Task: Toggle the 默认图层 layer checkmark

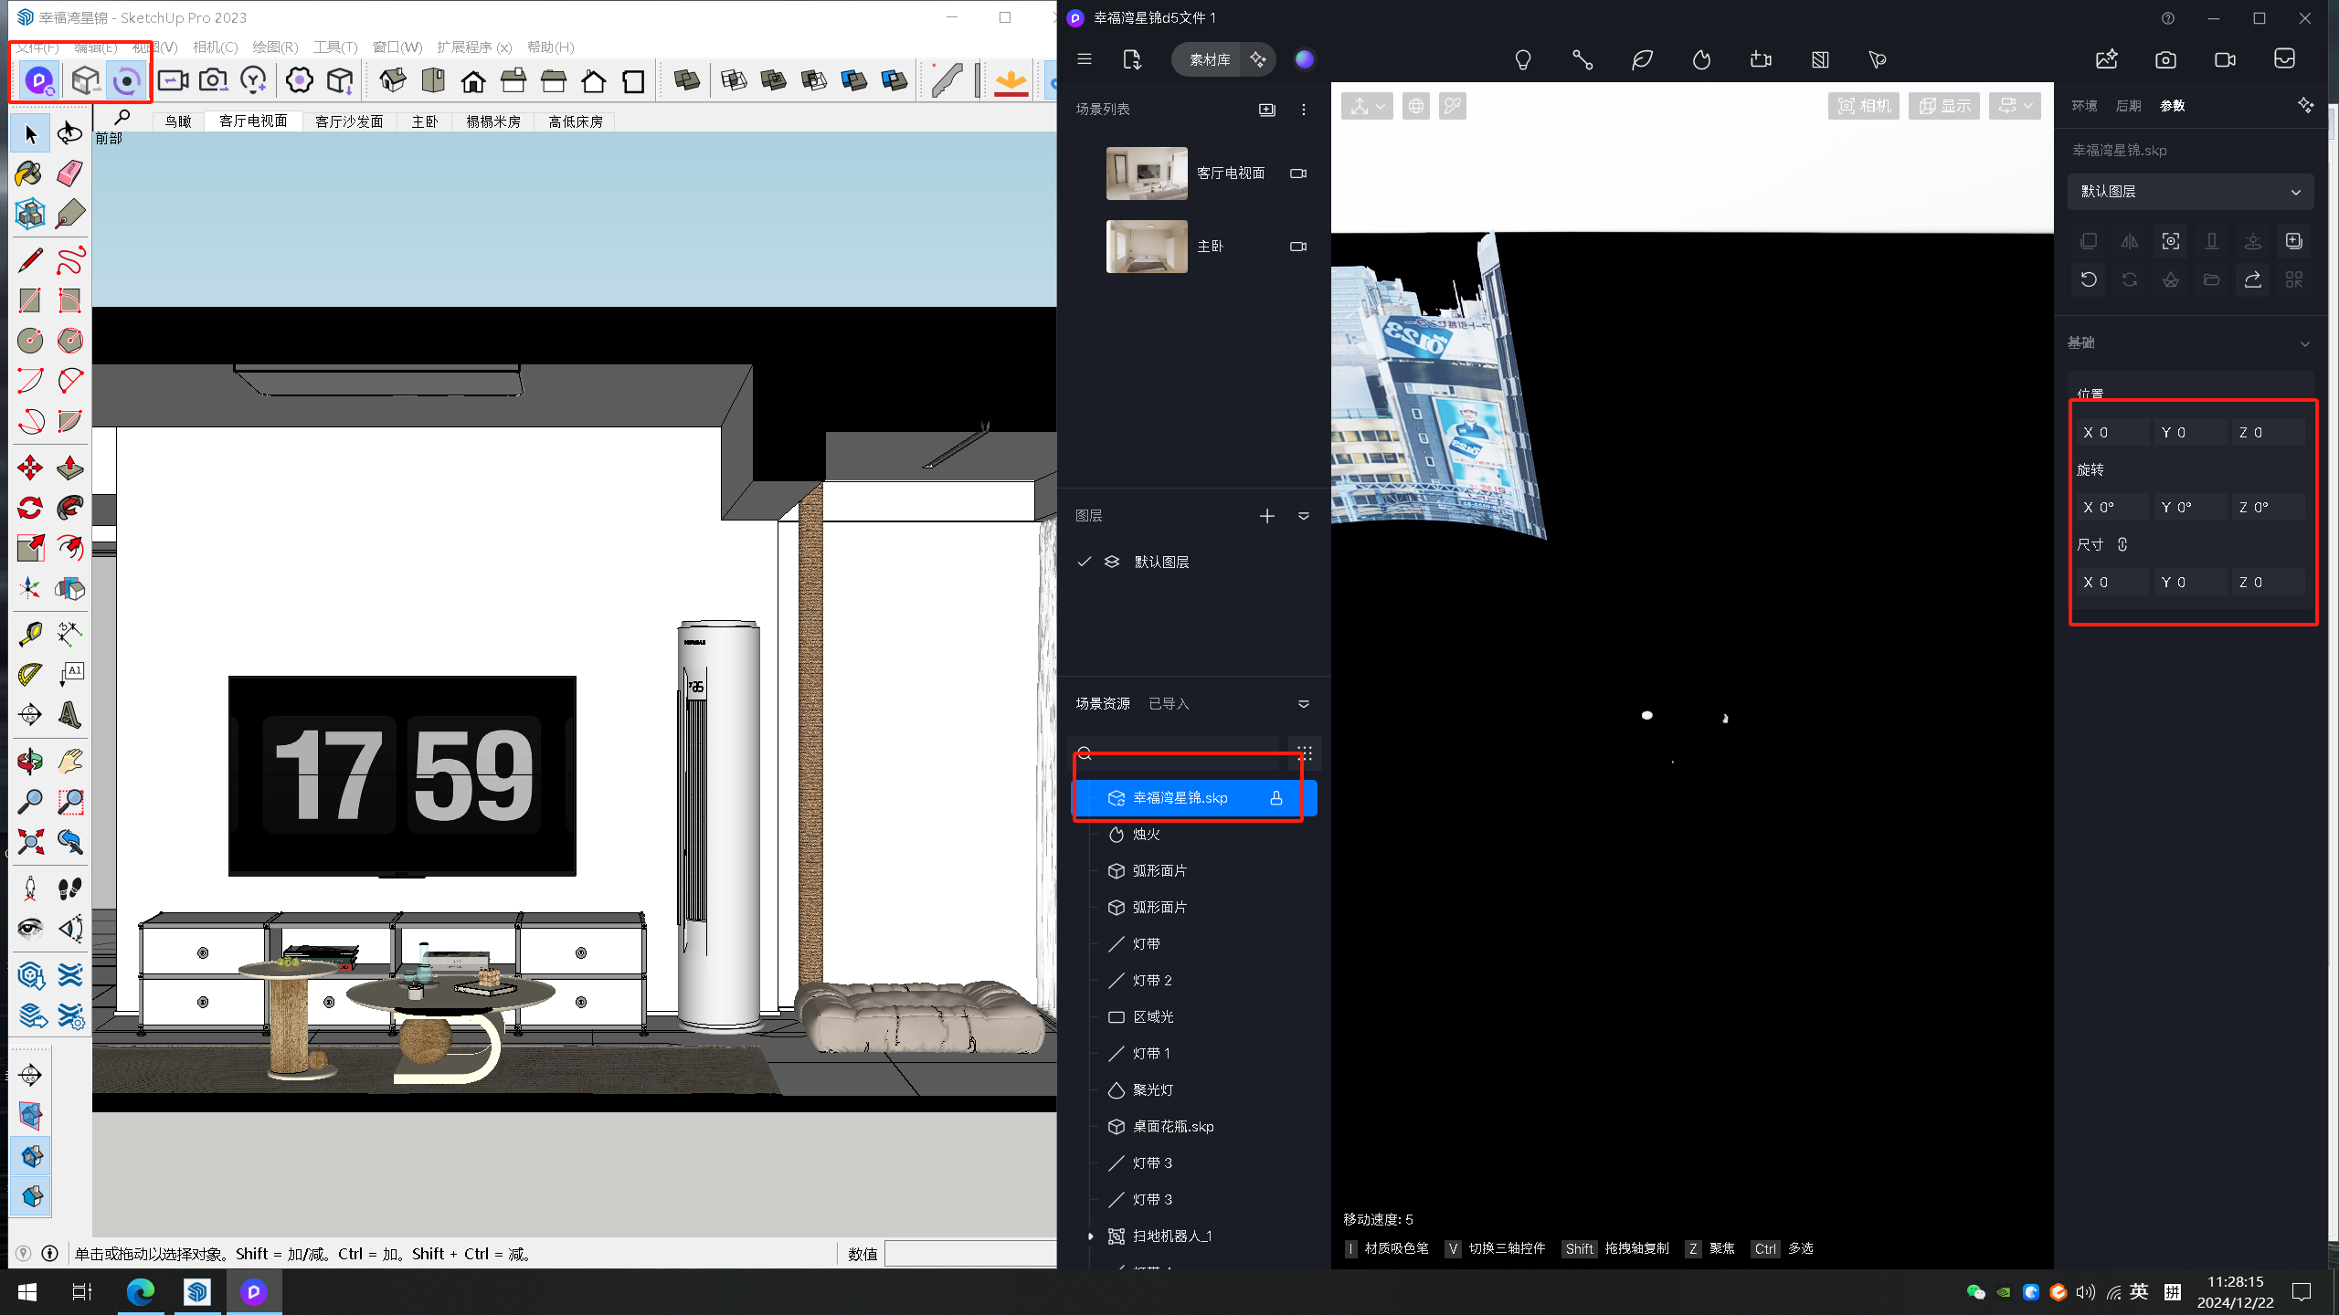Action: pyautogui.click(x=1084, y=562)
